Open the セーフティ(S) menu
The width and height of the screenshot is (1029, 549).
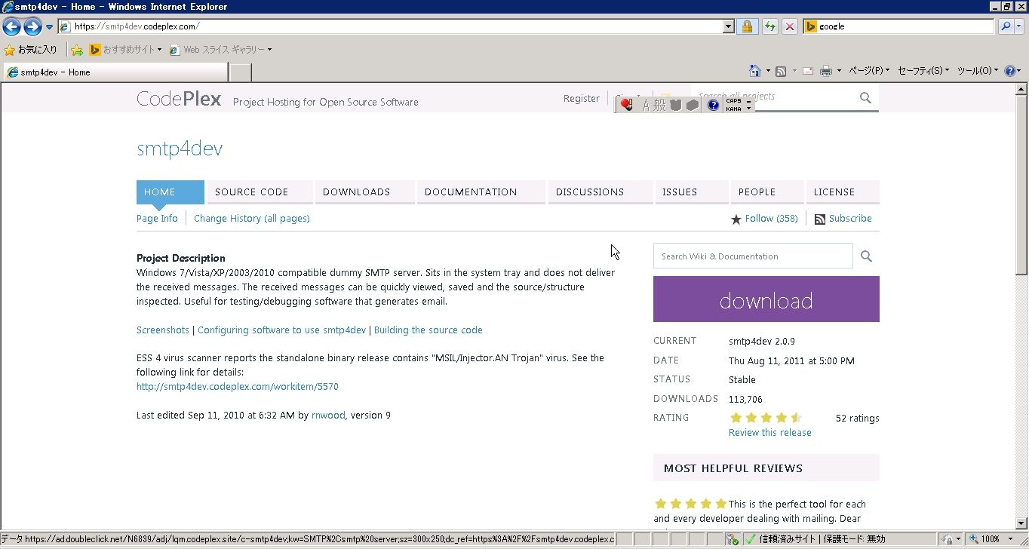tap(923, 71)
